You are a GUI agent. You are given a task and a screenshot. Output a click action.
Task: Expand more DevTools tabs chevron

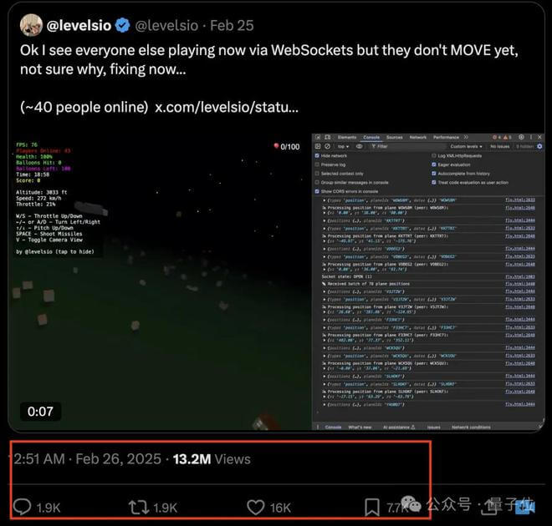coord(466,137)
